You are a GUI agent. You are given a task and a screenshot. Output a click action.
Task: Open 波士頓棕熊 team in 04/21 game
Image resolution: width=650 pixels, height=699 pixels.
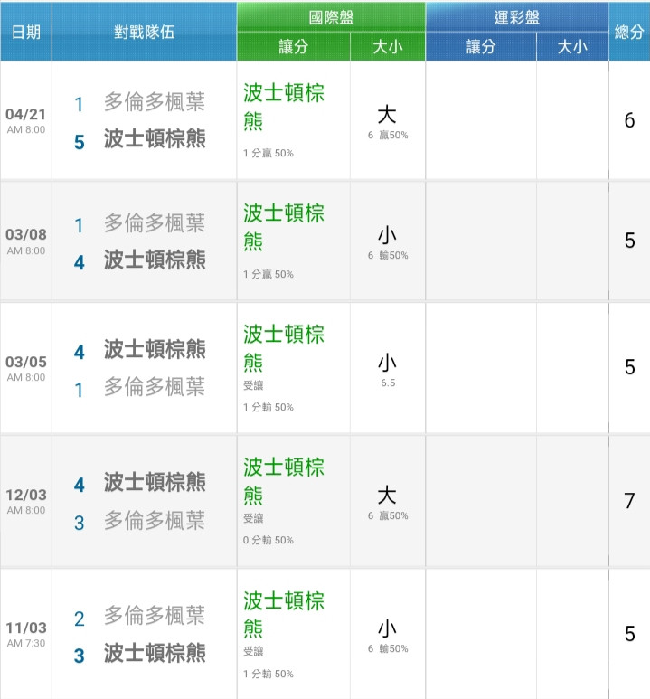pyautogui.click(x=155, y=138)
